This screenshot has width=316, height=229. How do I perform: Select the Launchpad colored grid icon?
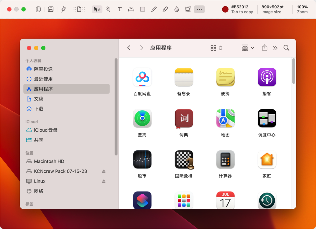[x=184, y=200]
